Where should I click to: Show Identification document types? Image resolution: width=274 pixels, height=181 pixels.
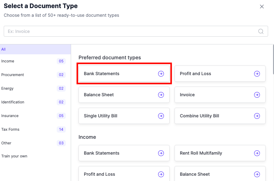pos(12,102)
